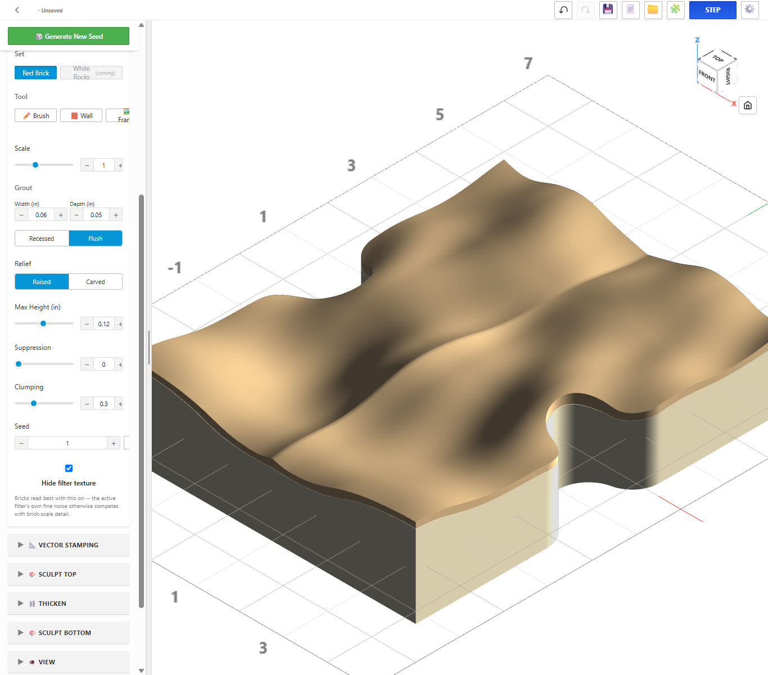The image size is (768, 675).
Task: Expand Vector Stamping section
Action: tap(69, 545)
